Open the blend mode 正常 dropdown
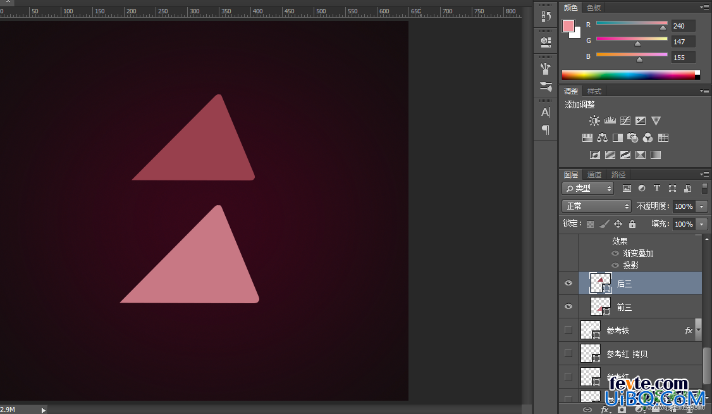 [596, 206]
